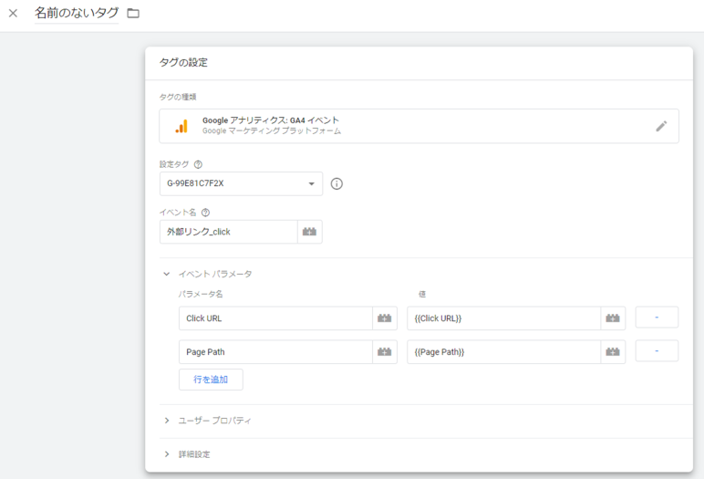Open the variable picker for the {{Click URL}} value
Viewport: 704px width, 479px height.
coord(613,318)
